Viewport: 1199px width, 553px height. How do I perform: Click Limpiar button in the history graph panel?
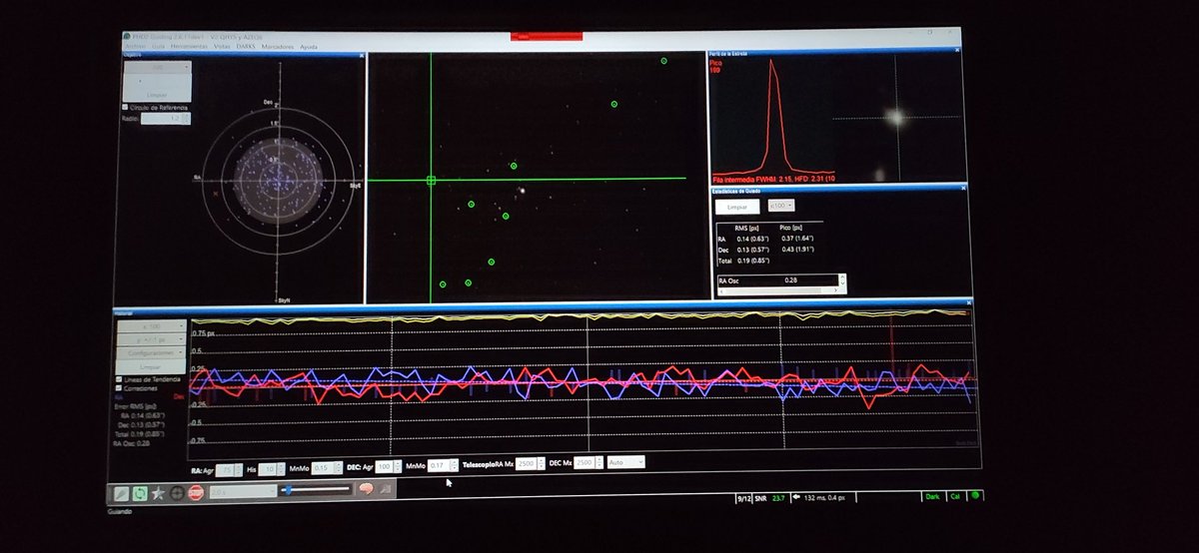pos(151,367)
